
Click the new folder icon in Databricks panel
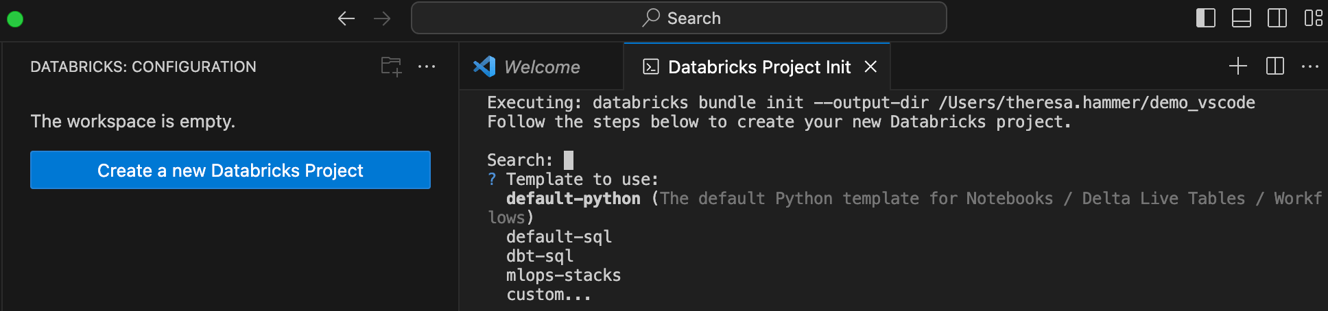pos(391,66)
